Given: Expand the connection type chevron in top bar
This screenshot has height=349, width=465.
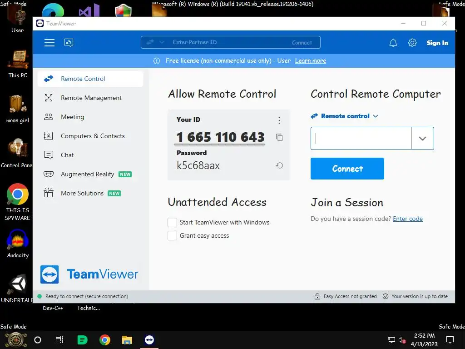Looking at the screenshot, I should tap(162, 42).
